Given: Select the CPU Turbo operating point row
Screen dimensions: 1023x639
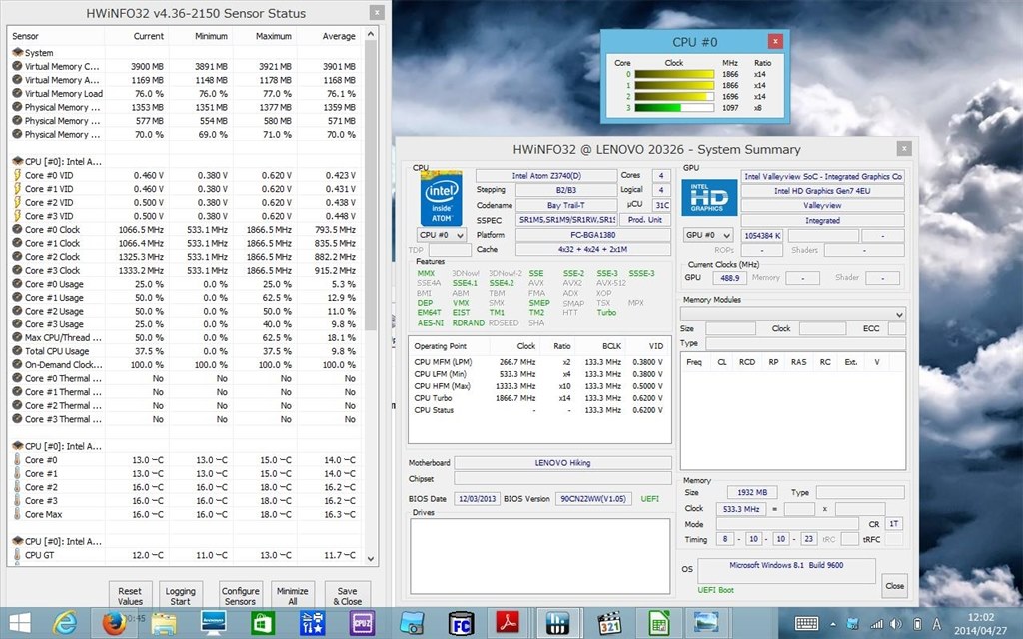Looking at the screenshot, I should (538, 398).
